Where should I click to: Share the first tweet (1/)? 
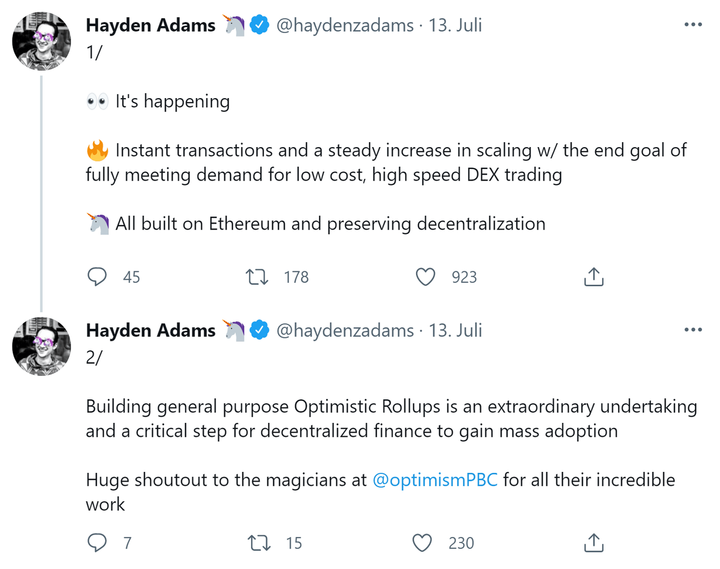[x=593, y=277]
